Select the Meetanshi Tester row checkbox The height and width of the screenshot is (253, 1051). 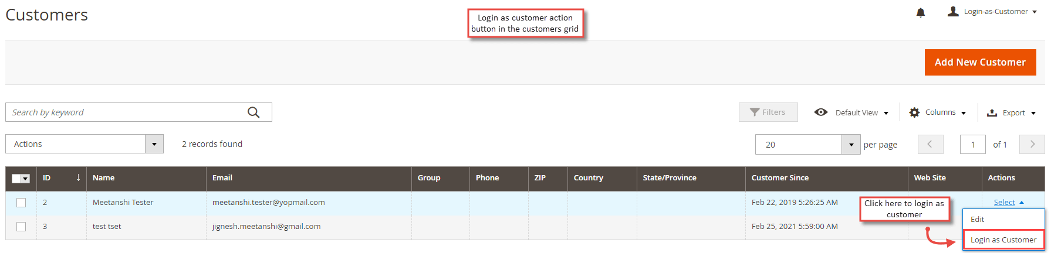[x=21, y=203]
